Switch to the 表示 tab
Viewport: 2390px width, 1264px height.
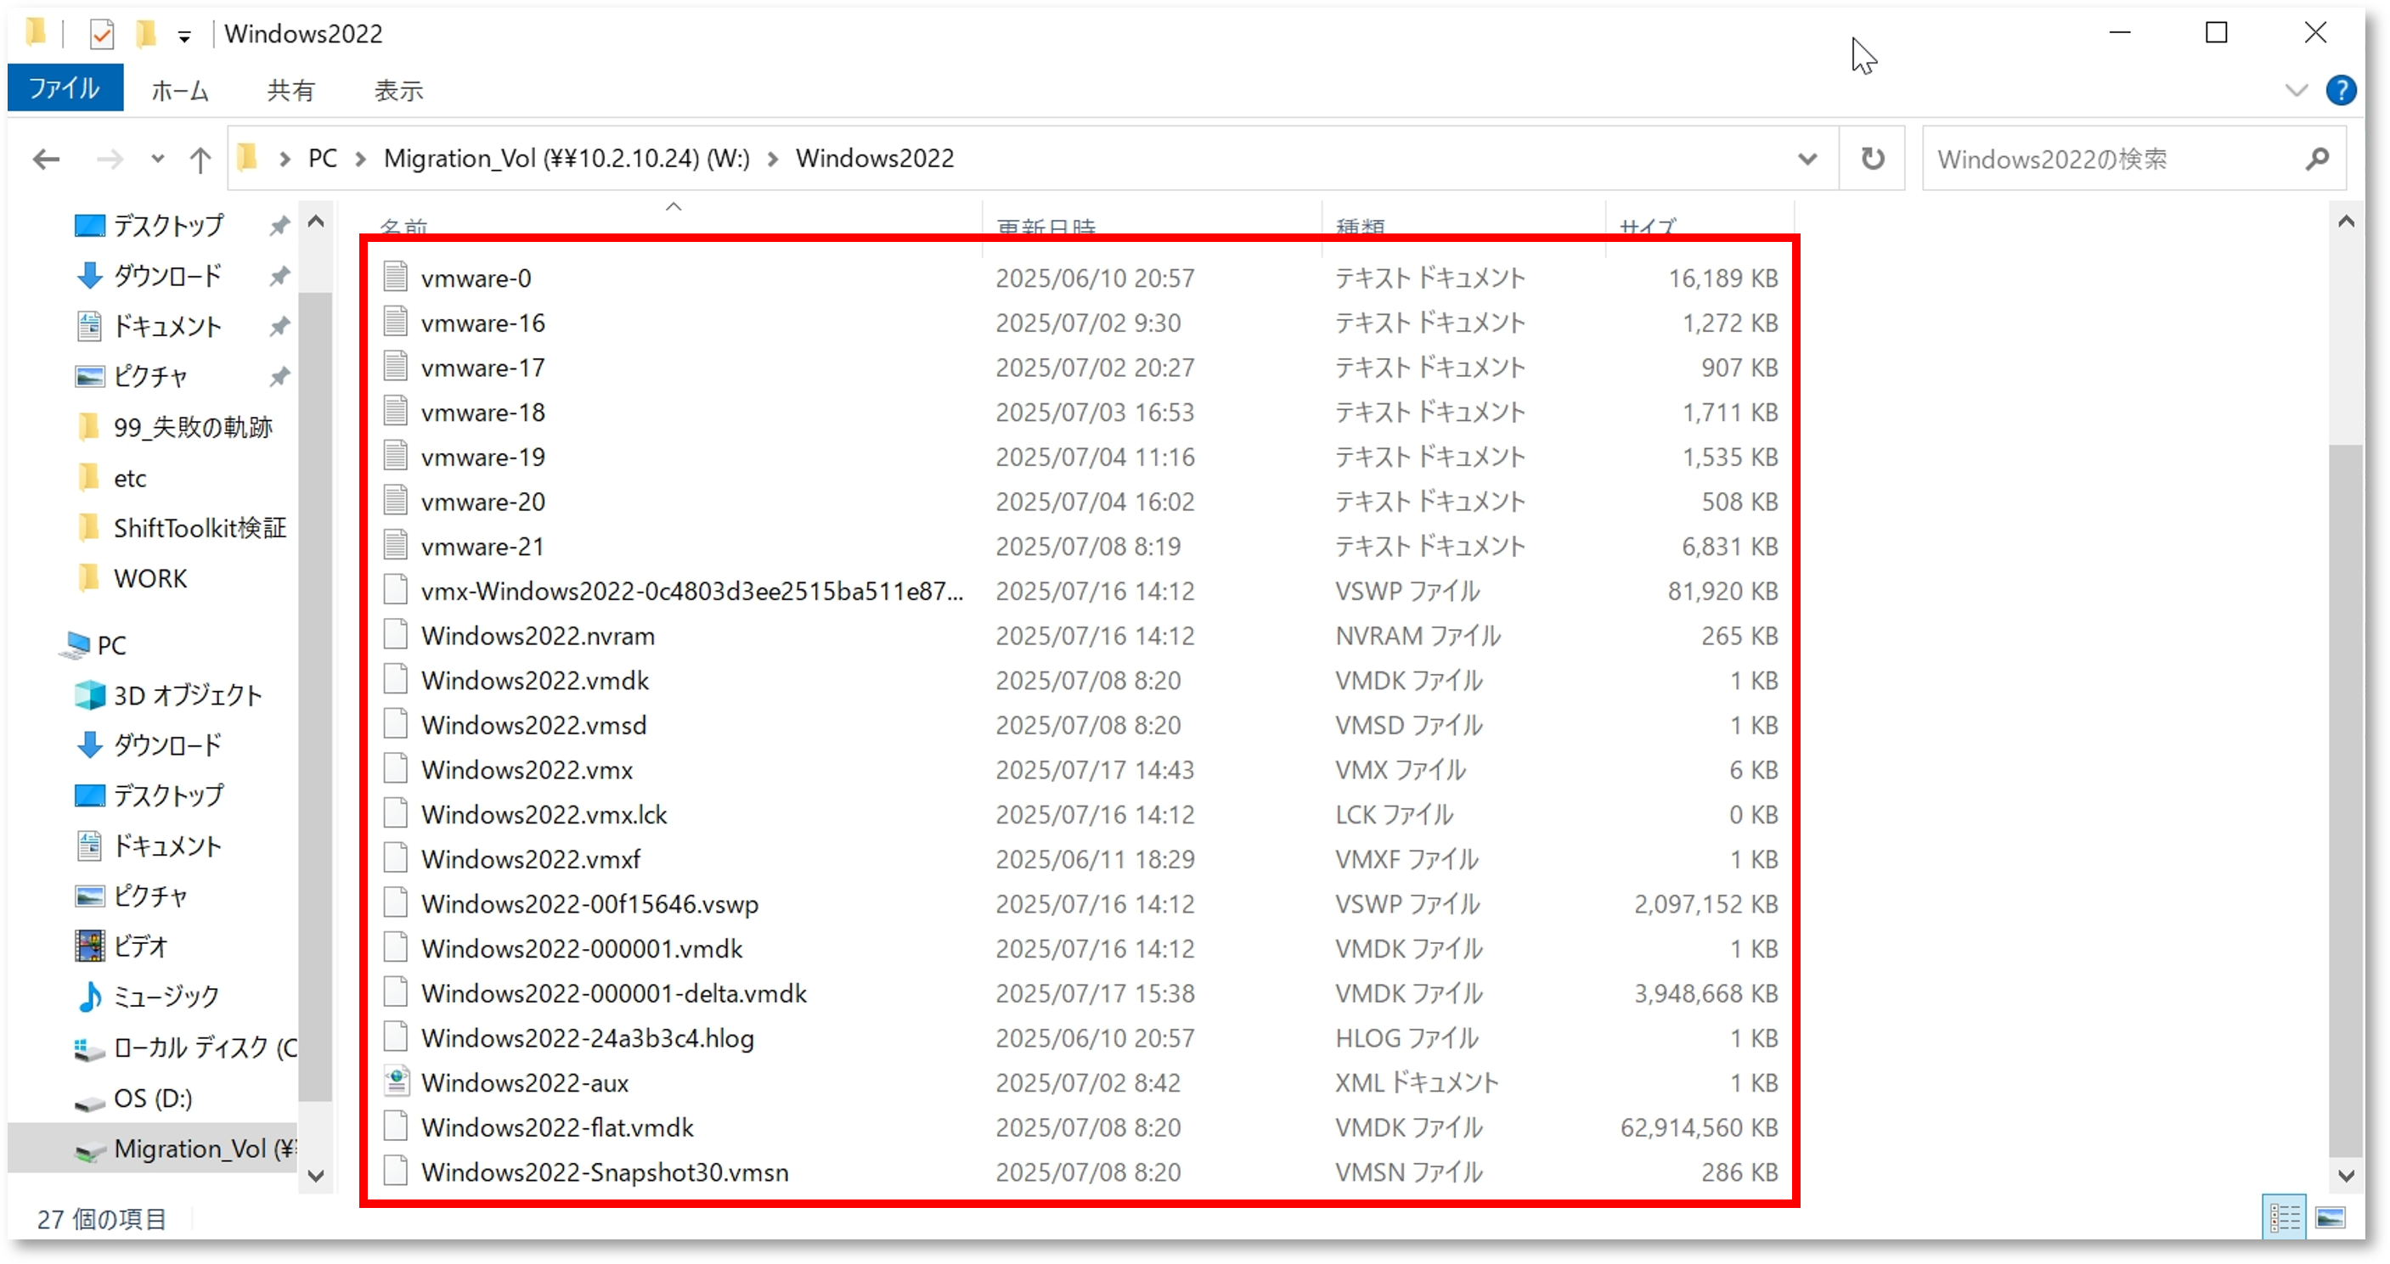398,90
